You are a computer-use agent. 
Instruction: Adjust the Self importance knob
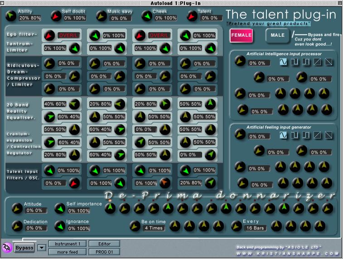pos(59,209)
